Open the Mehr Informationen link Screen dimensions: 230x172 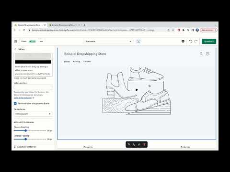pyautogui.click(x=23, y=98)
